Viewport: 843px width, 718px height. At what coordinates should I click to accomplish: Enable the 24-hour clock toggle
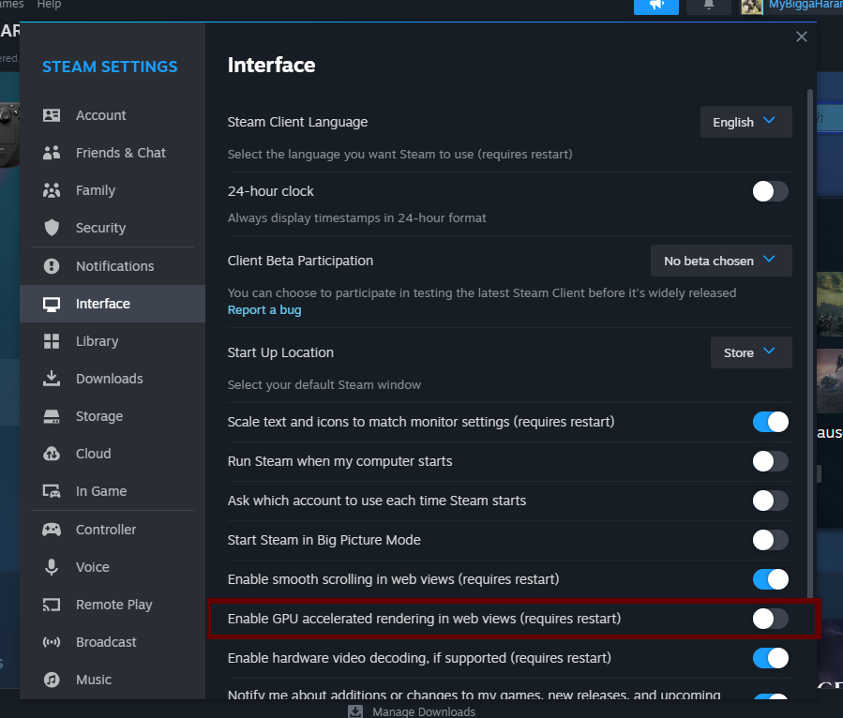pos(770,191)
